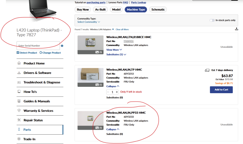Click the Repair Status tools icon
The height and width of the screenshot is (144, 243).
[x=19, y=120]
